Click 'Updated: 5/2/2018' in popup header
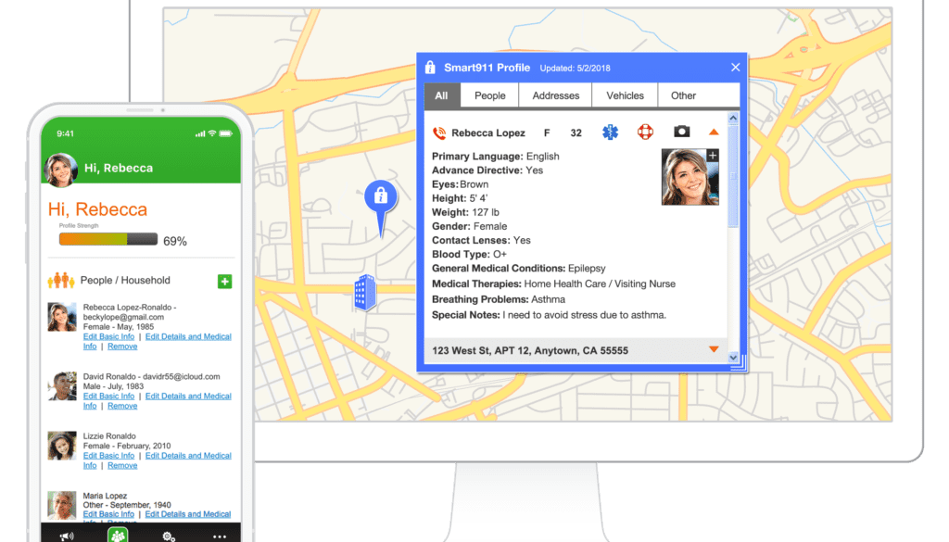The image size is (949, 542). 575,69
